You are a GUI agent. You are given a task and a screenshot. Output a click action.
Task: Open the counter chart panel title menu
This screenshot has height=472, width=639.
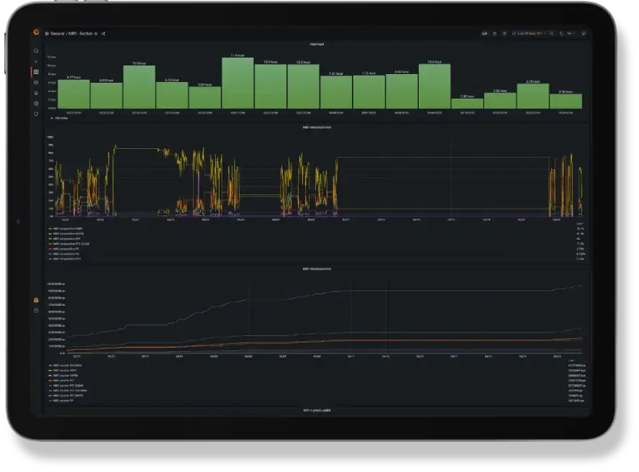[x=317, y=269]
